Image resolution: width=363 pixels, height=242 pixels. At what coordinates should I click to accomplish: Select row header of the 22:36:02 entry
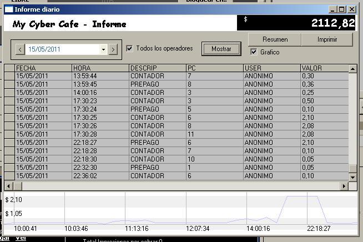point(9,176)
